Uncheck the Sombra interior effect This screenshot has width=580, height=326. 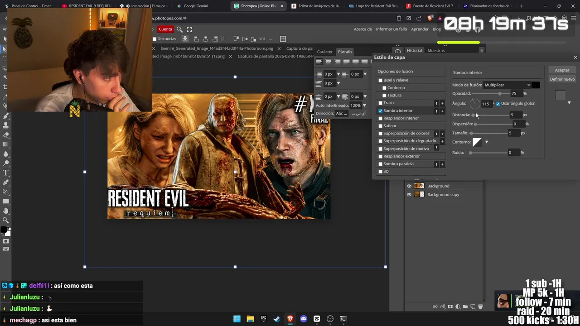381,110
